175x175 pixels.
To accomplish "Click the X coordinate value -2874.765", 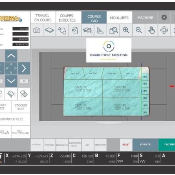I will pos(19,156).
